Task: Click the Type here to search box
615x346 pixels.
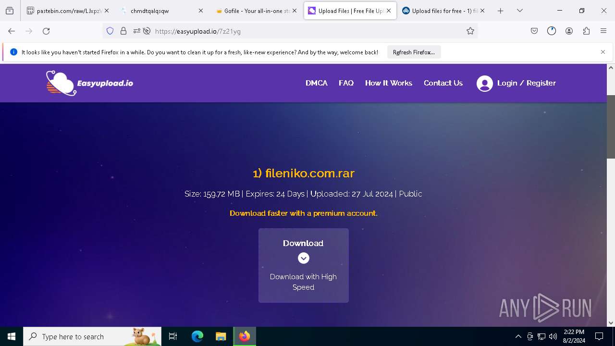Action: click(x=92, y=336)
